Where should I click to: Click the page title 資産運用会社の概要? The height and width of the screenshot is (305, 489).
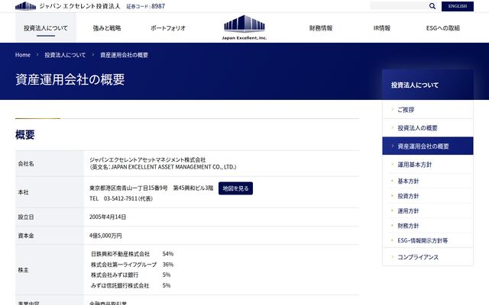(x=70, y=79)
